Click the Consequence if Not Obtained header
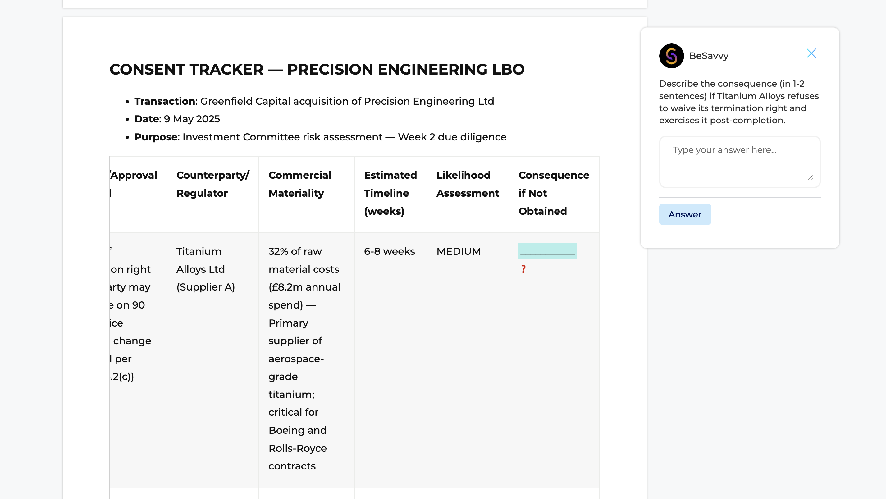Image resolution: width=886 pixels, height=499 pixels. coord(553,193)
